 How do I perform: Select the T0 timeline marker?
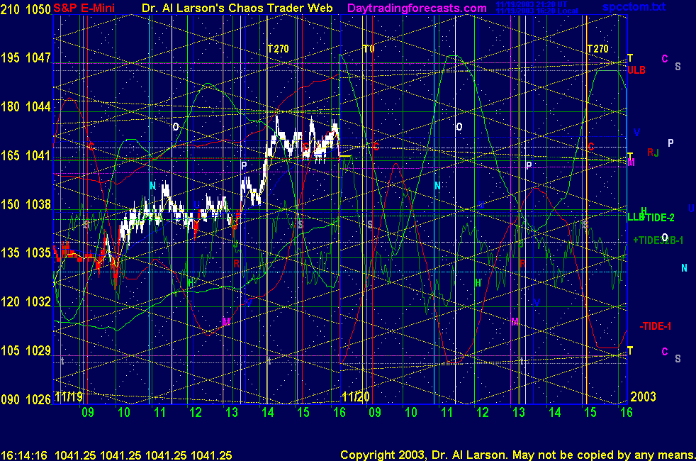click(368, 49)
